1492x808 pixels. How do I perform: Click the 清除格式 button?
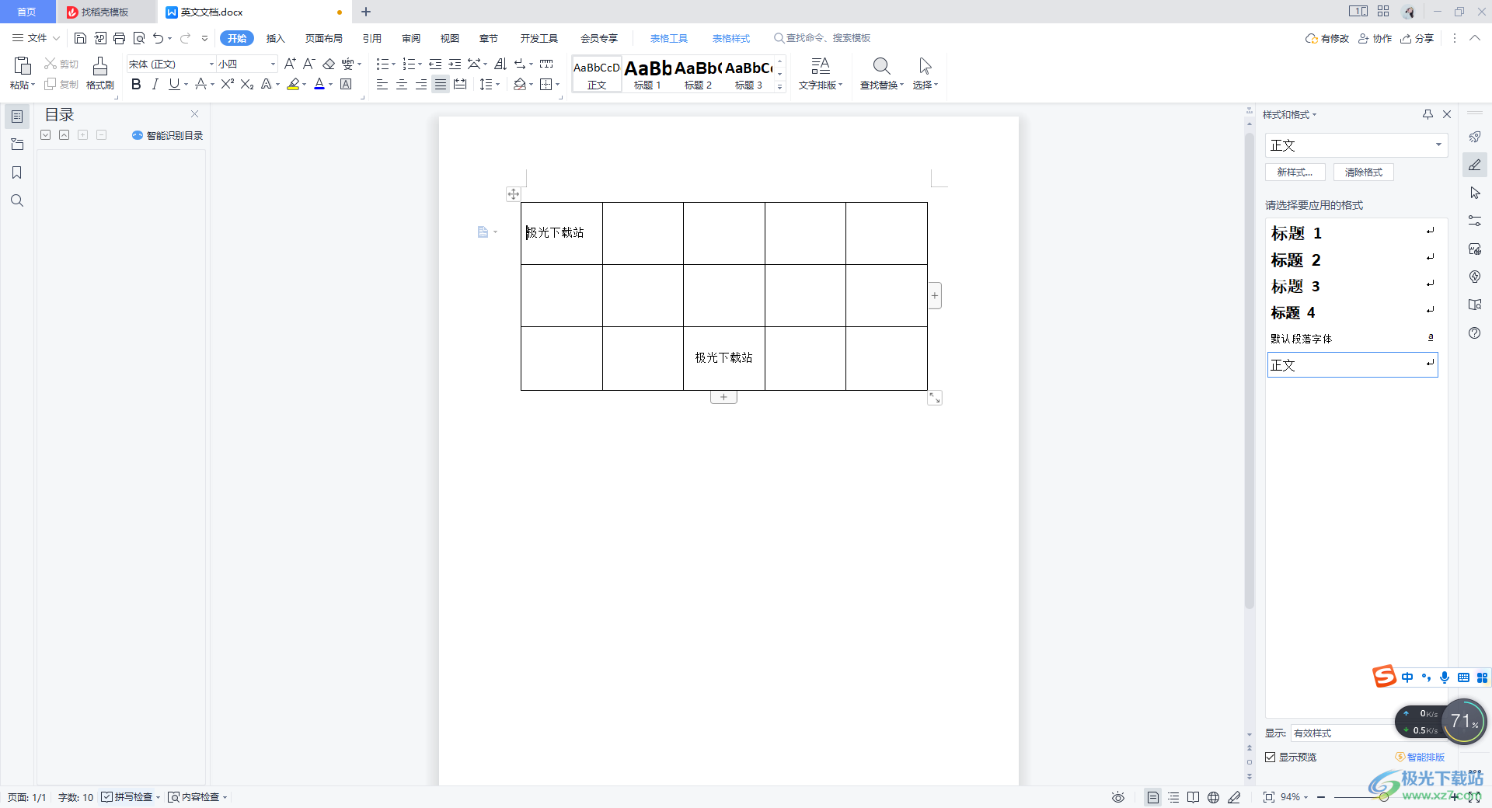point(1364,172)
